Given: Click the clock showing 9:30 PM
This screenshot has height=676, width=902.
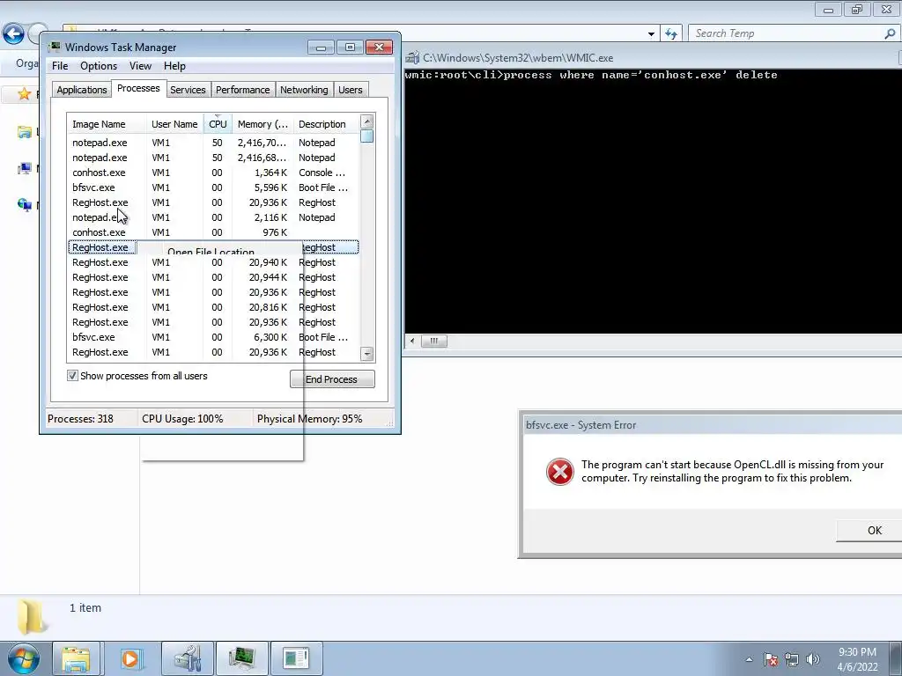Looking at the screenshot, I should (x=857, y=659).
